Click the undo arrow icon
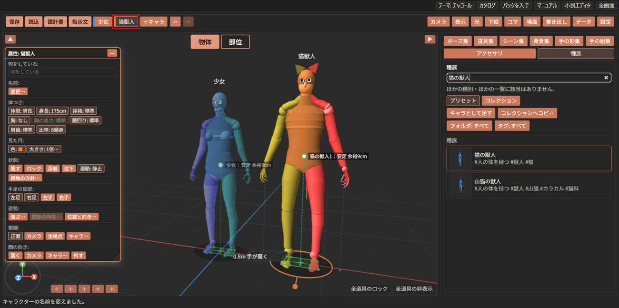Viewport: 619px width, 308px height. [x=175, y=22]
